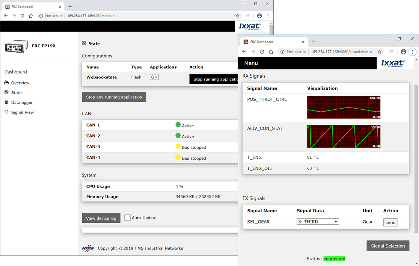The height and width of the screenshot is (266, 419).
Task: Select FRC Dashboard tab in state.lp window
Action: pos(34,7)
